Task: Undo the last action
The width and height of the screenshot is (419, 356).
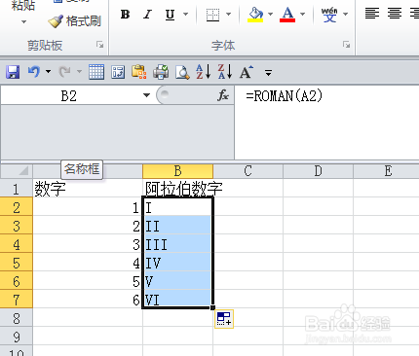Action: [34, 72]
